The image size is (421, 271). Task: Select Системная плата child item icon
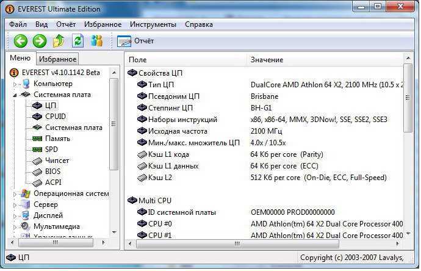point(37,128)
